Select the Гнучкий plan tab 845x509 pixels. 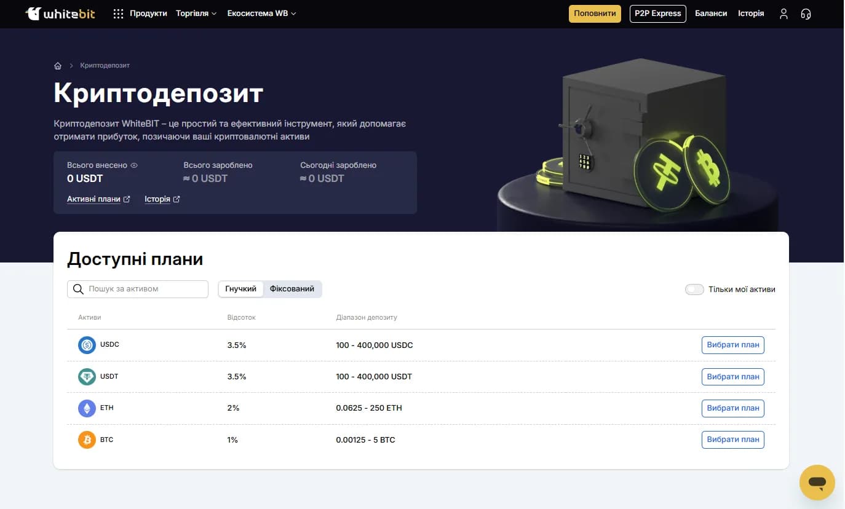click(241, 289)
